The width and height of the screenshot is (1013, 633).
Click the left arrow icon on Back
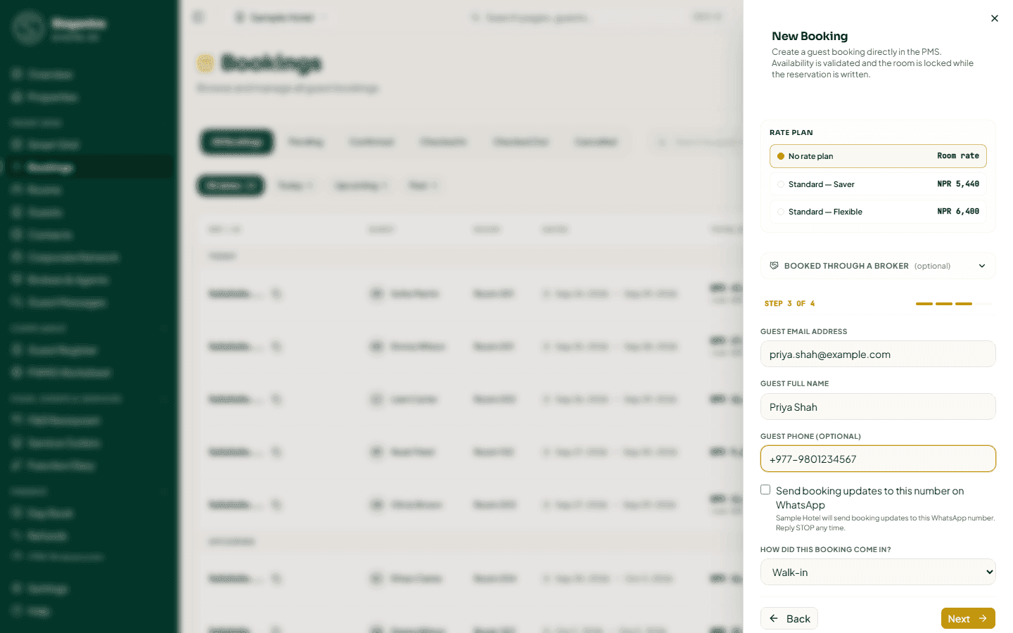(x=774, y=618)
